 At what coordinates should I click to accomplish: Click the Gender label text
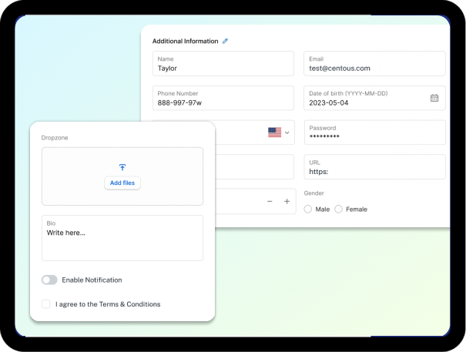point(313,193)
